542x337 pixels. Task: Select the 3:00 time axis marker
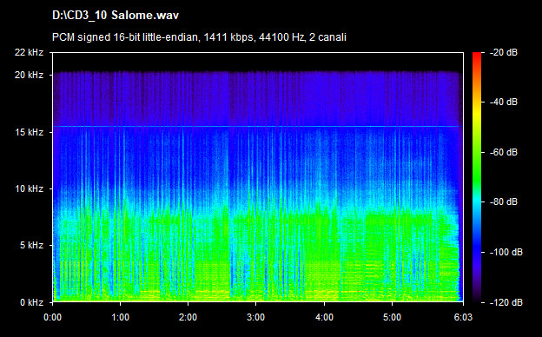pos(255,317)
